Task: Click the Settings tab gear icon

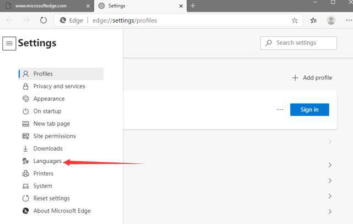Action: [101, 6]
